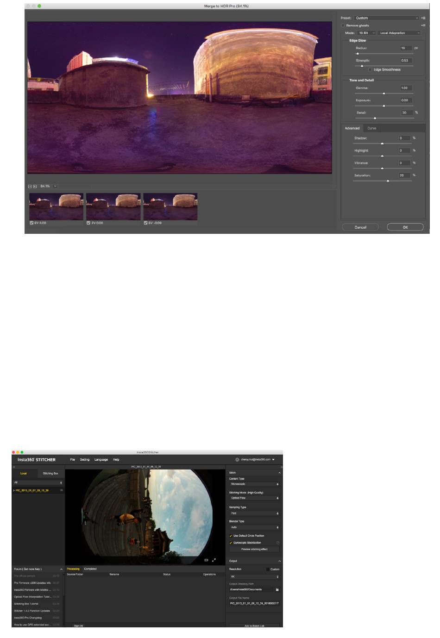Click help icon beside Gyroscopic Stabilization
Viewport: 440px width, 638px height.
[278, 543]
